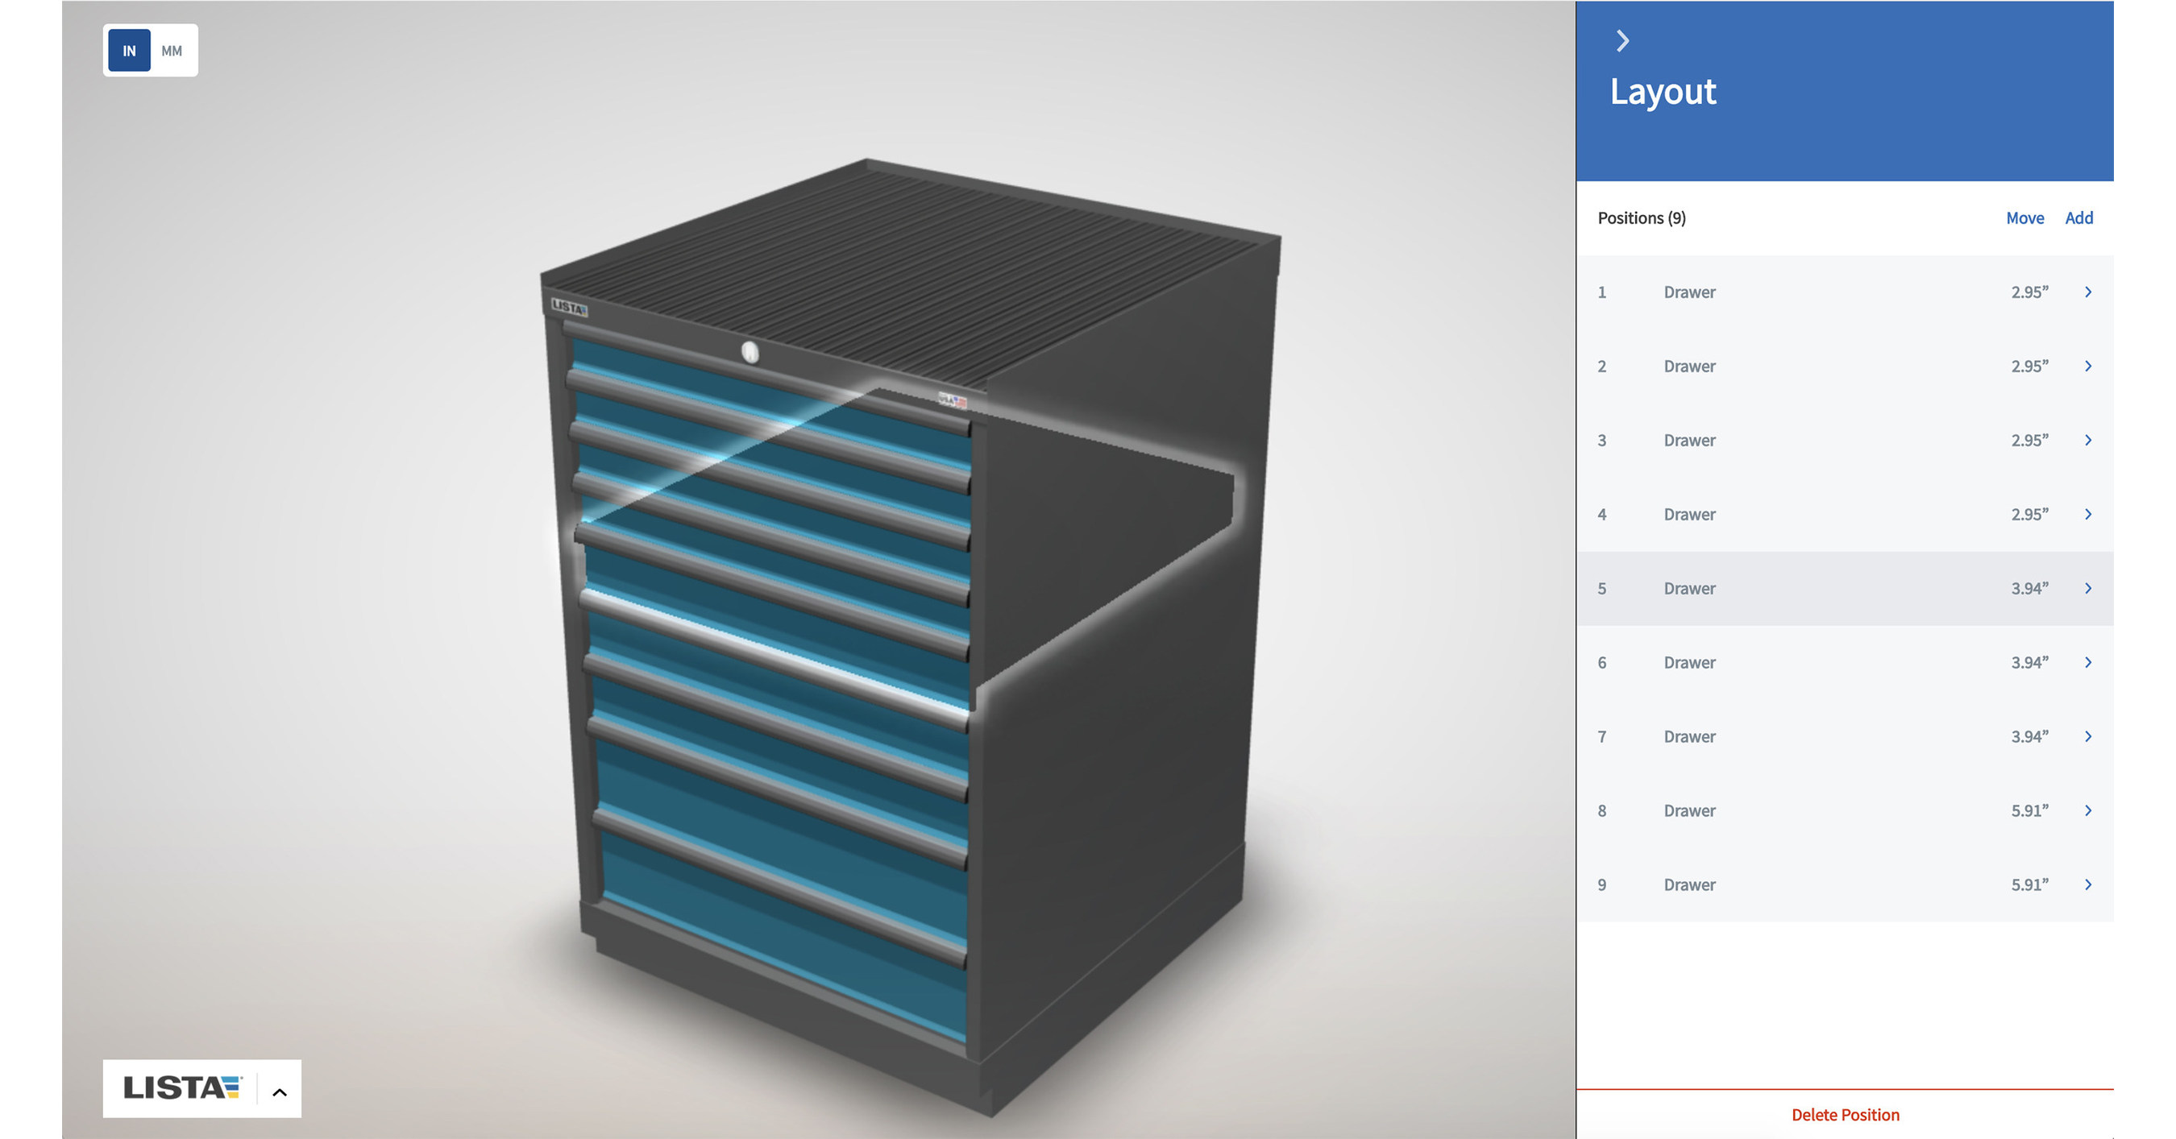Image resolution: width=2176 pixels, height=1139 pixels.
Task: Click Delete Position to remove selected drawer
Action: pos(1846,1115)
